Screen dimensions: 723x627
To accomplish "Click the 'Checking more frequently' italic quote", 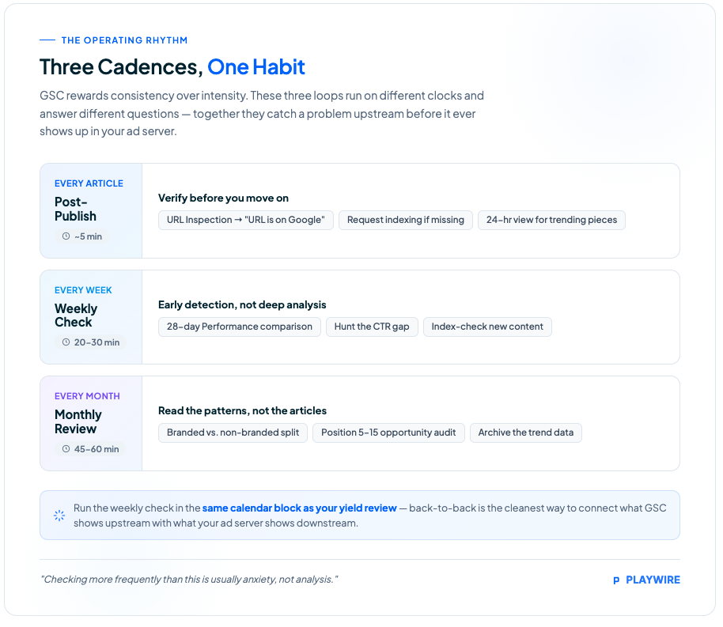I will tap(189, 580).
